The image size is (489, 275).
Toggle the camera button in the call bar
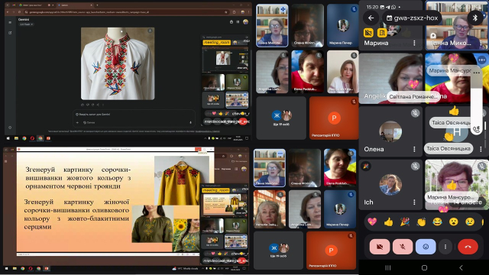[380, 247]
